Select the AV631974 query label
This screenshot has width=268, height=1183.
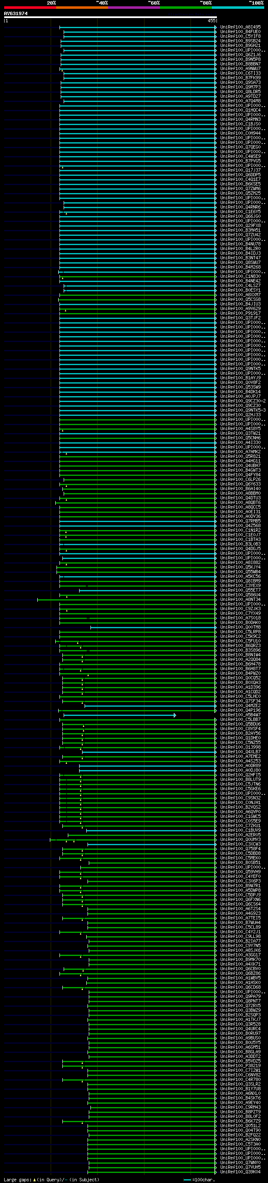15,14
